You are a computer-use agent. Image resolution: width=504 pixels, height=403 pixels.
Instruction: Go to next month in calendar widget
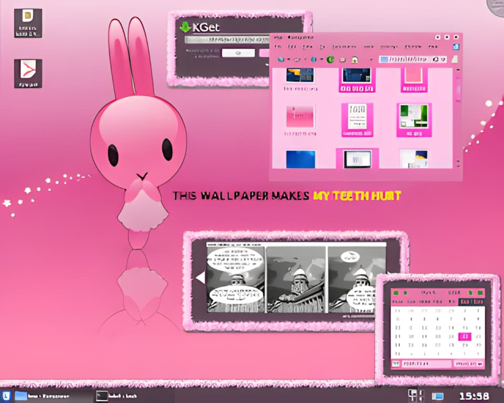click(x=470, y=293)
